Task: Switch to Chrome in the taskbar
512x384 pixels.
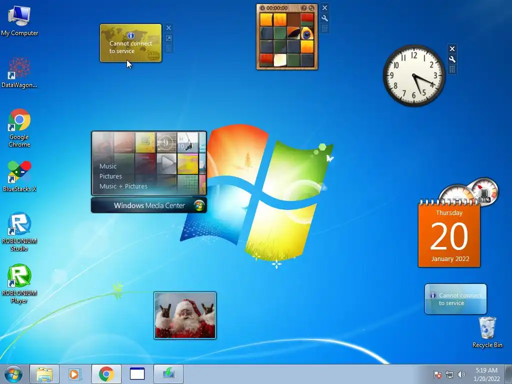Action: [106, 374]
